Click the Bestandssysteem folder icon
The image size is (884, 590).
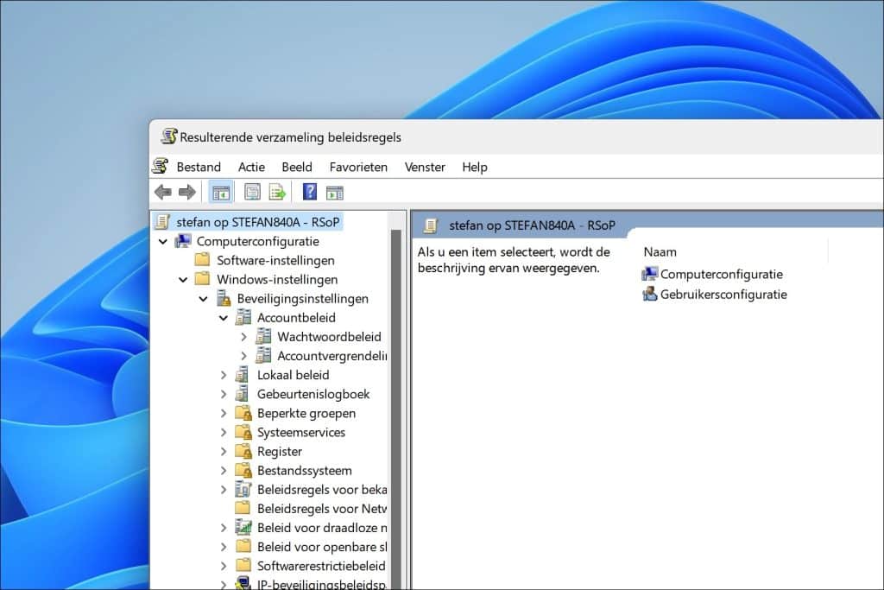[243, 471]
